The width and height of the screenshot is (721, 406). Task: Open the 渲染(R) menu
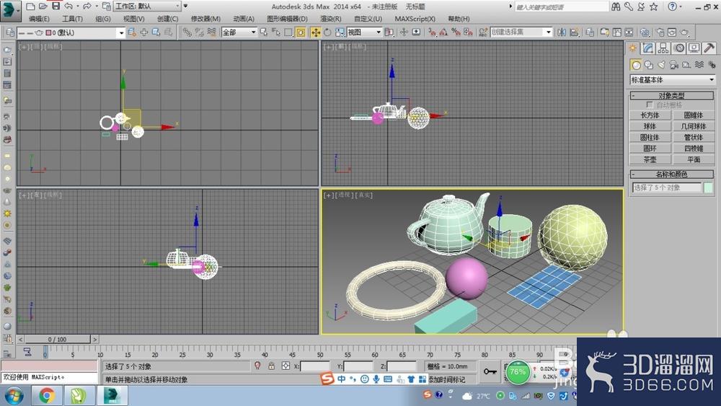(x=331, y=19)
